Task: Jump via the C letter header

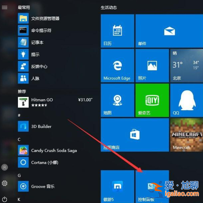Action: click(19, 140)
